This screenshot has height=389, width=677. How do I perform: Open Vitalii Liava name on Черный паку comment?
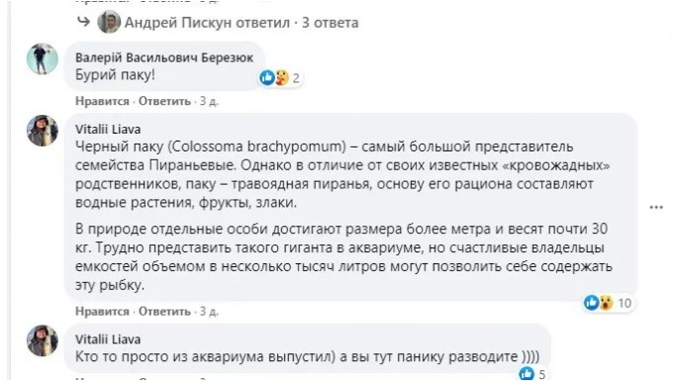click(x=108, y=129)
